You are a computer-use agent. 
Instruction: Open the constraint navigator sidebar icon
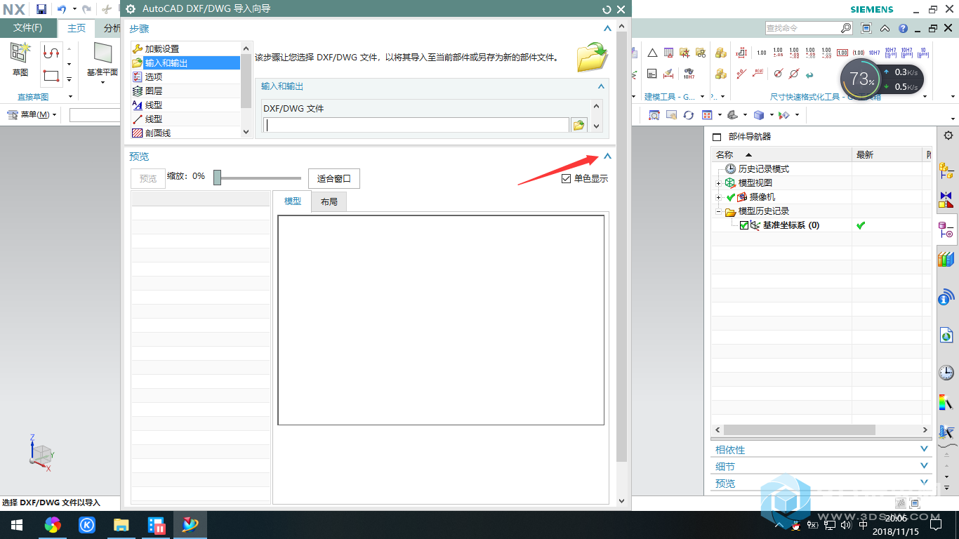(946, 199)
